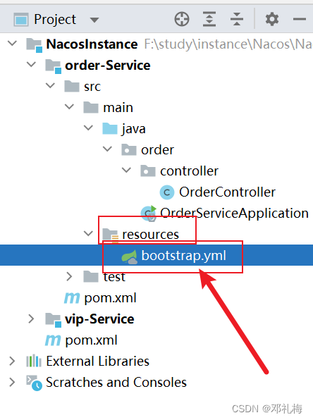Open the OrderController class

pyautogui.click(x=227, y=192)
